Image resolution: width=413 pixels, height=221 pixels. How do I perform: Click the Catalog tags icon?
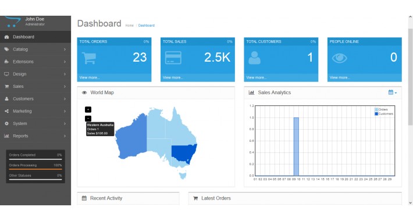click(6, 49)
